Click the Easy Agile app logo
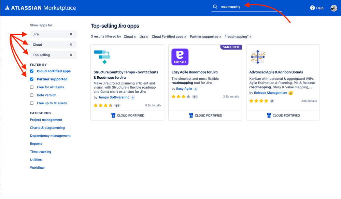Viewport: 341px width, 199px height. (x=180, y=57)
